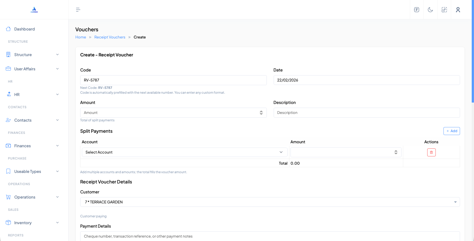Click the Description input field
This screenshot has width=474, height=241.
[x=366, y=113]
